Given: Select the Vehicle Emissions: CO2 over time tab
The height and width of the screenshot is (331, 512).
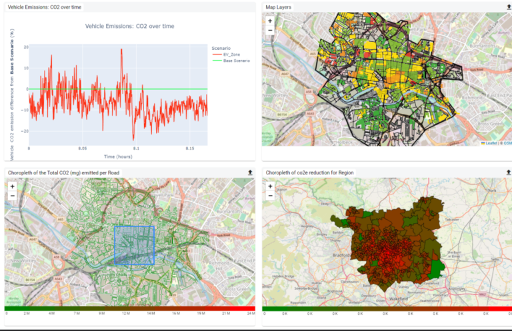Looking at the screenshot, I should [44, 7].
